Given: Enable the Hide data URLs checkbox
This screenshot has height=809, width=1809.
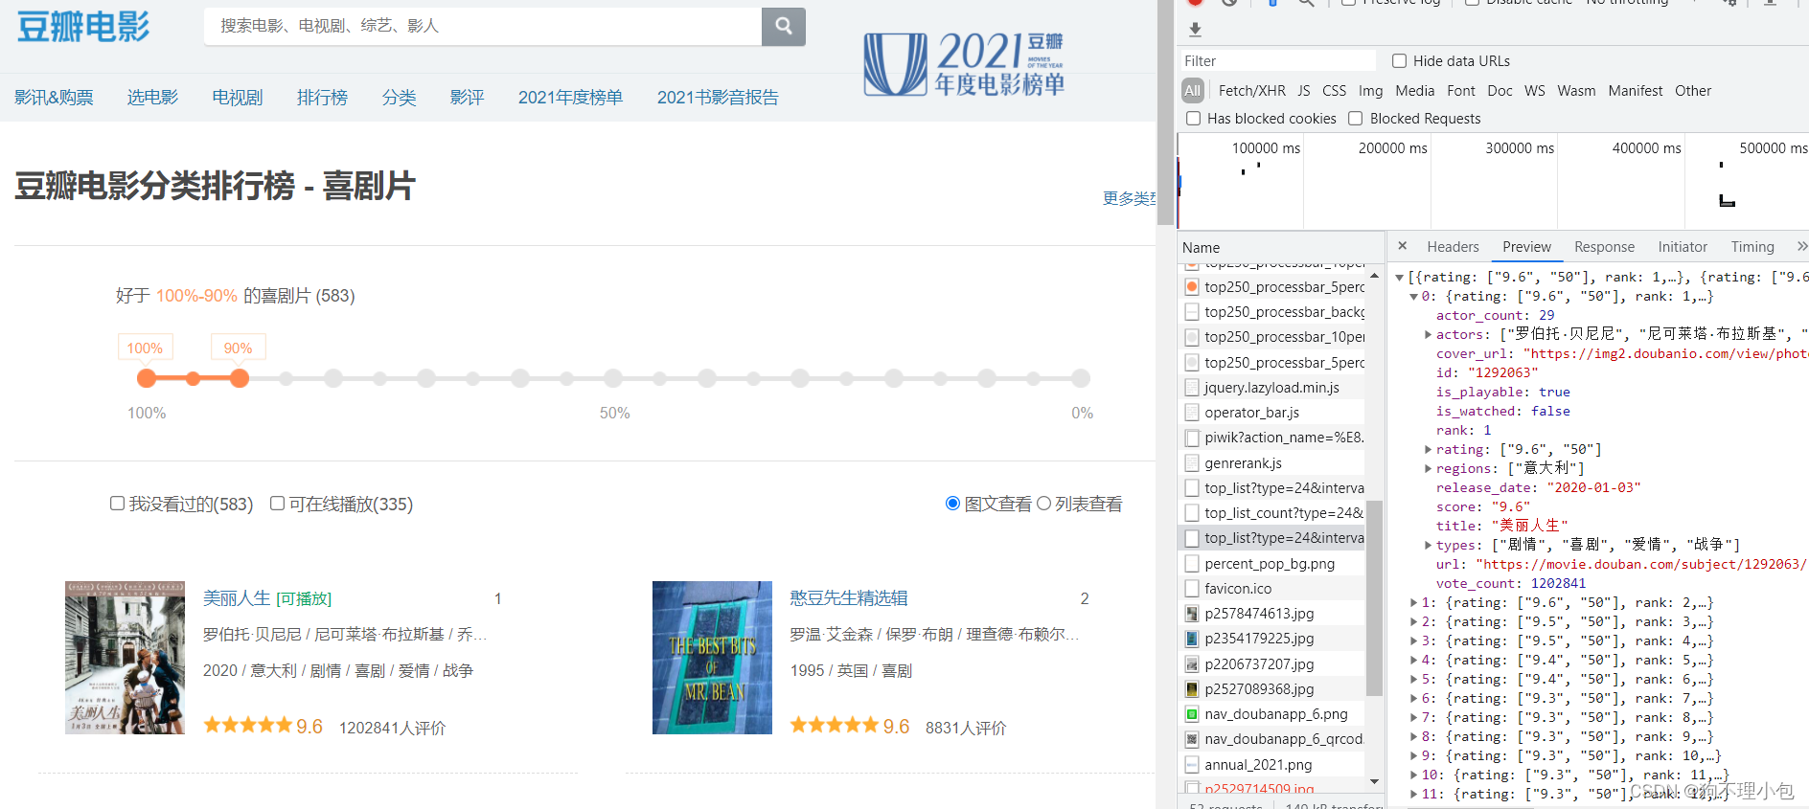Looking at the screenshot, I should click(1399, 61).
